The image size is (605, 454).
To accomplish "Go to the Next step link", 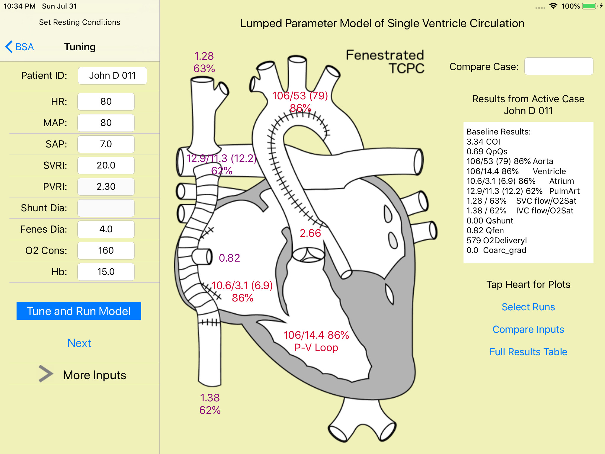I will pyautogui.click(x=79, y=343).
